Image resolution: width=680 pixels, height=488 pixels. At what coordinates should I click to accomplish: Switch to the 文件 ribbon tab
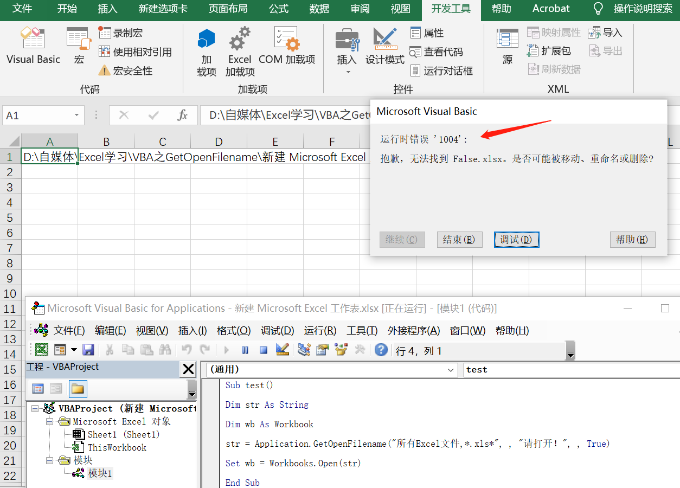coord(22,9)
